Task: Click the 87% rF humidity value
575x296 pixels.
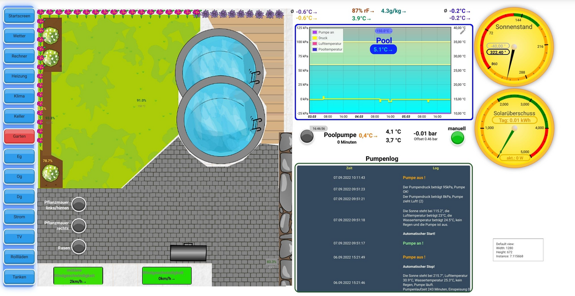Action: 363,11
